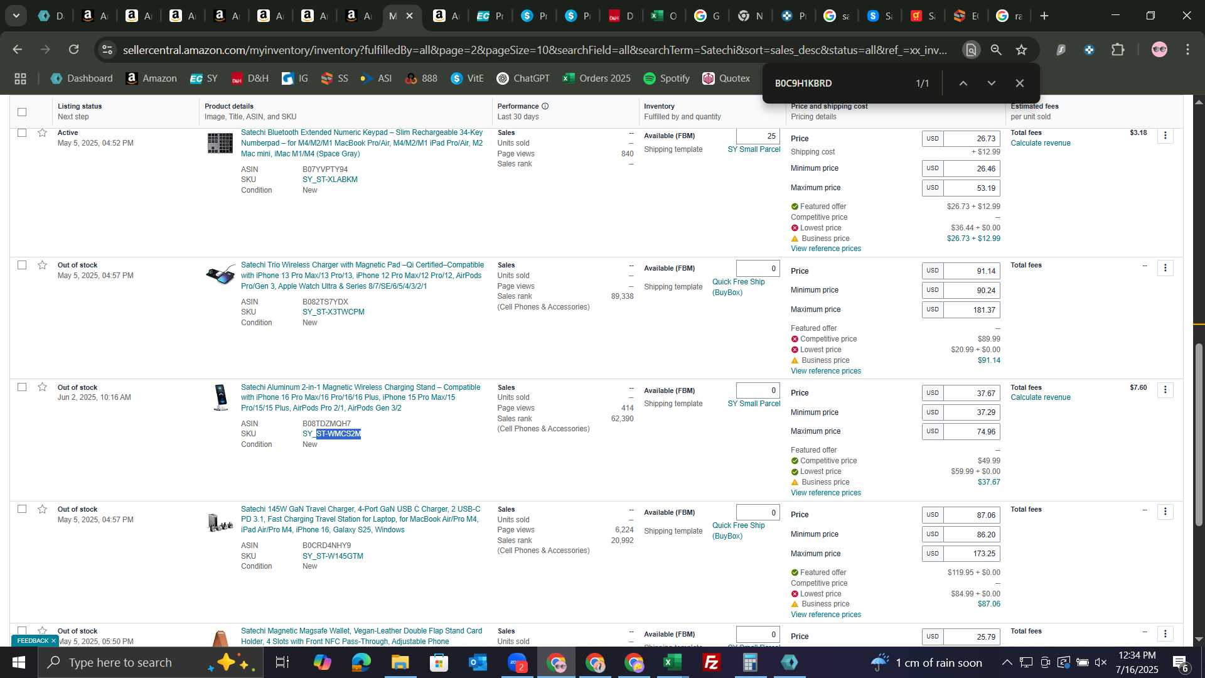This screenshot has width=1205, height=678.
Task: Open Excel from taskbar
Action: pyautogui.click(x=672, y=662)
